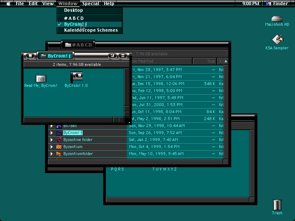The width and height of the screenshot is (295, 221).
Task: Open the Apple menu
Action: 8,4
